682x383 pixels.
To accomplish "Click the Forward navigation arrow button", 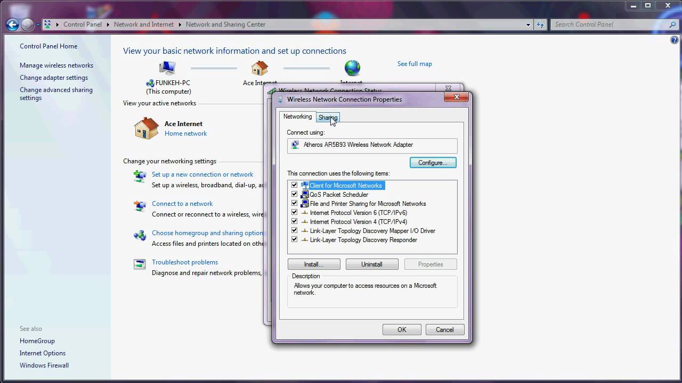I will click(x=27, y=24).
